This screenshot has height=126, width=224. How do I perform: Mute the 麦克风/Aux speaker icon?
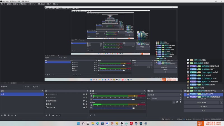[x=91, y=99]
